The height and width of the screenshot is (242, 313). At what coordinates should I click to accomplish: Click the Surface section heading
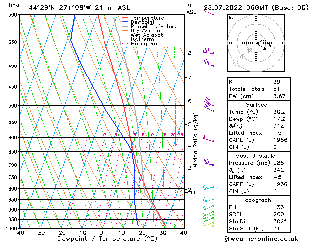pos(256,105)
